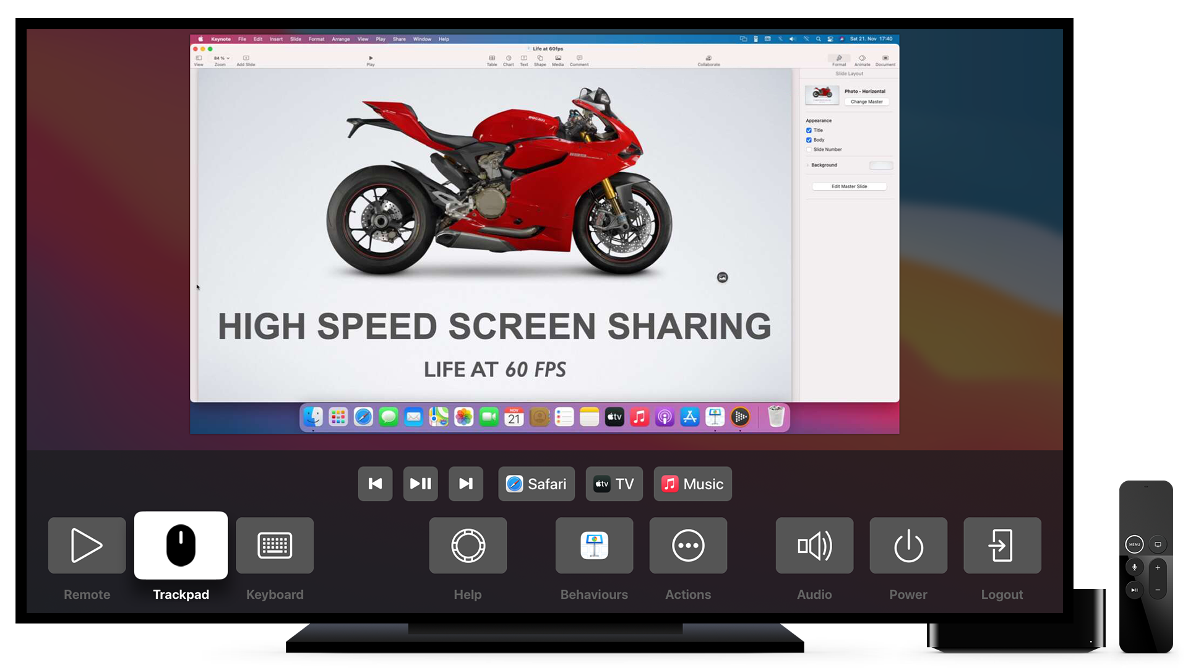
Task: Select the LIFE AT 60 FPS subtitle
Action: (494, 370)
